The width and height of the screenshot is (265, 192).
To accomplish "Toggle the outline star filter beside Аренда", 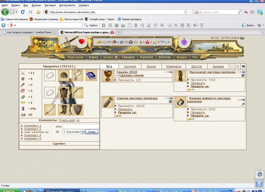I will (x=232, y=66).
